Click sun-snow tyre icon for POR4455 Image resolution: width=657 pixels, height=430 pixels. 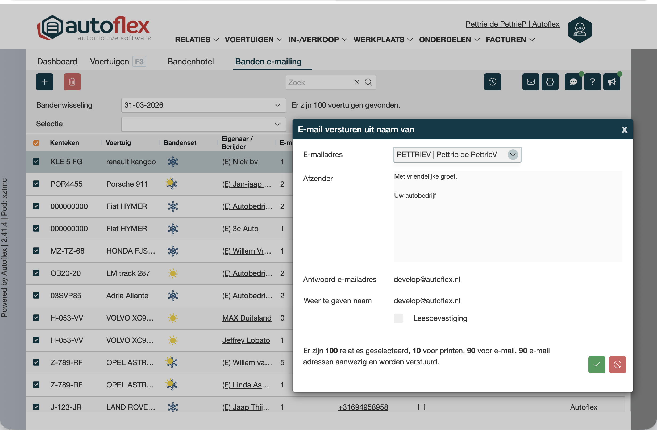click(x=171, y=184)
